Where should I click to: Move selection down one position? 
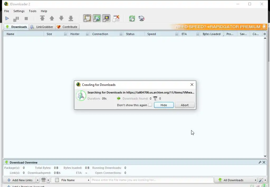61,18
